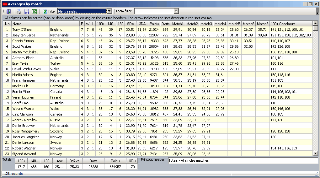Click the exit door icon in toolbar
The image size is (320, 178).
coord(8,11)
